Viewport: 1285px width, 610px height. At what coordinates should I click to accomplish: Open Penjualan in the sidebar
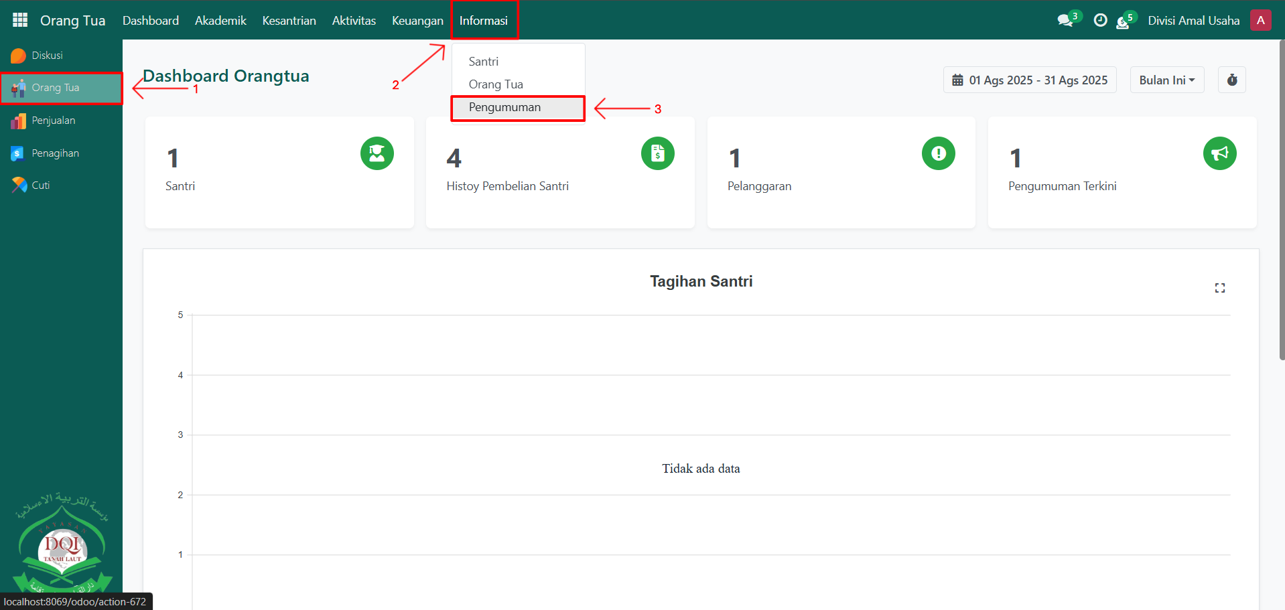tap(54, 121)
